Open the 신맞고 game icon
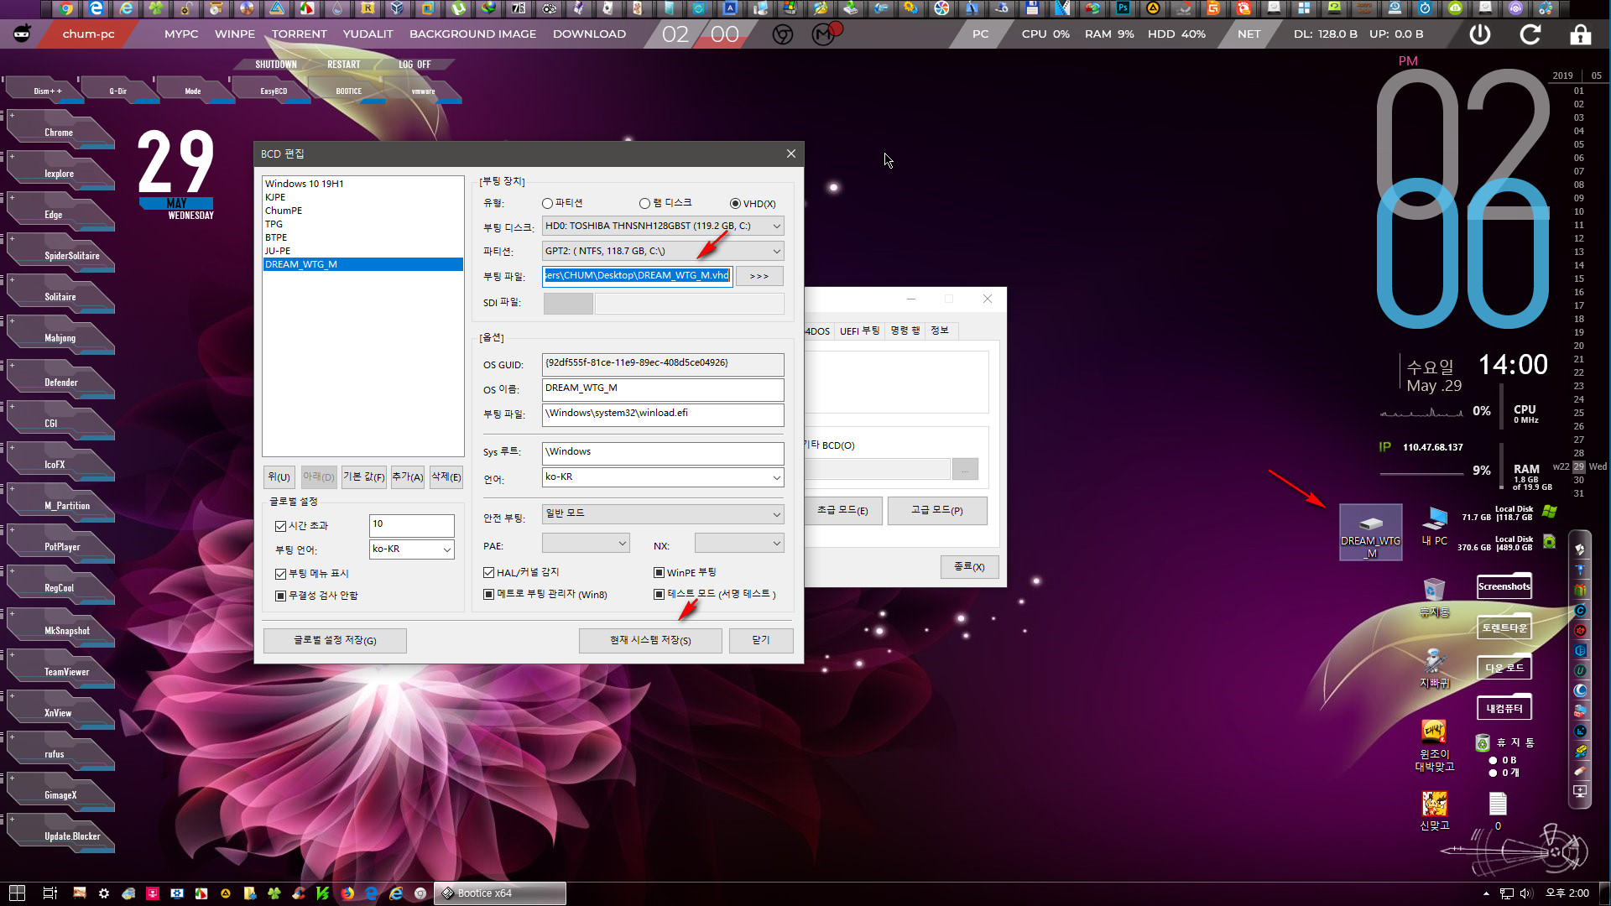 1434,810
